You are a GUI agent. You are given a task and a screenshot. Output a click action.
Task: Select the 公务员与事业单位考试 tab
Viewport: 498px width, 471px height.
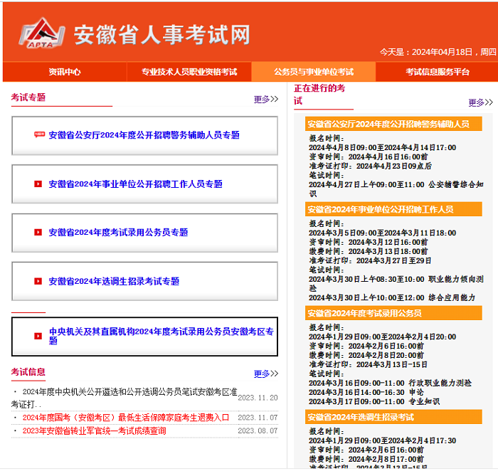(x=314, y=72)
